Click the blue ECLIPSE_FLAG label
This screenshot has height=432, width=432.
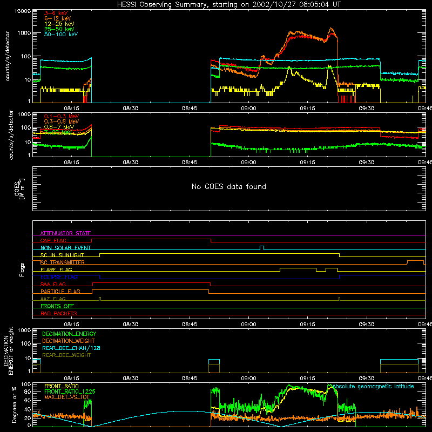coord(59,277)
